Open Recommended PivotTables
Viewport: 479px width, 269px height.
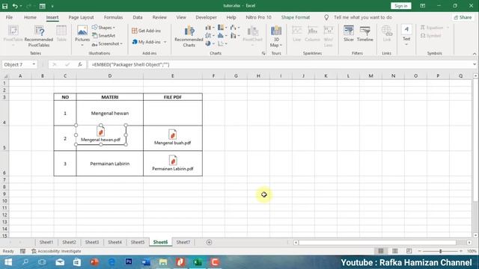point(39,37)
